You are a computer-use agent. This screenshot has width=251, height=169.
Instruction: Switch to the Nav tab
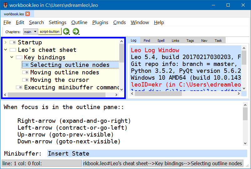(x=204, y=41)
